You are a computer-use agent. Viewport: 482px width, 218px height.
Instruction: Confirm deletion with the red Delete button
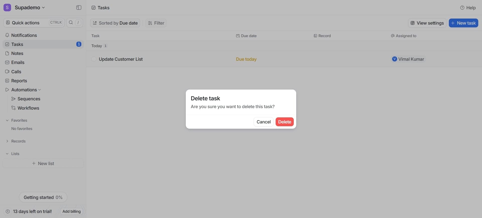pyautogui.click(x=284, y=122)
